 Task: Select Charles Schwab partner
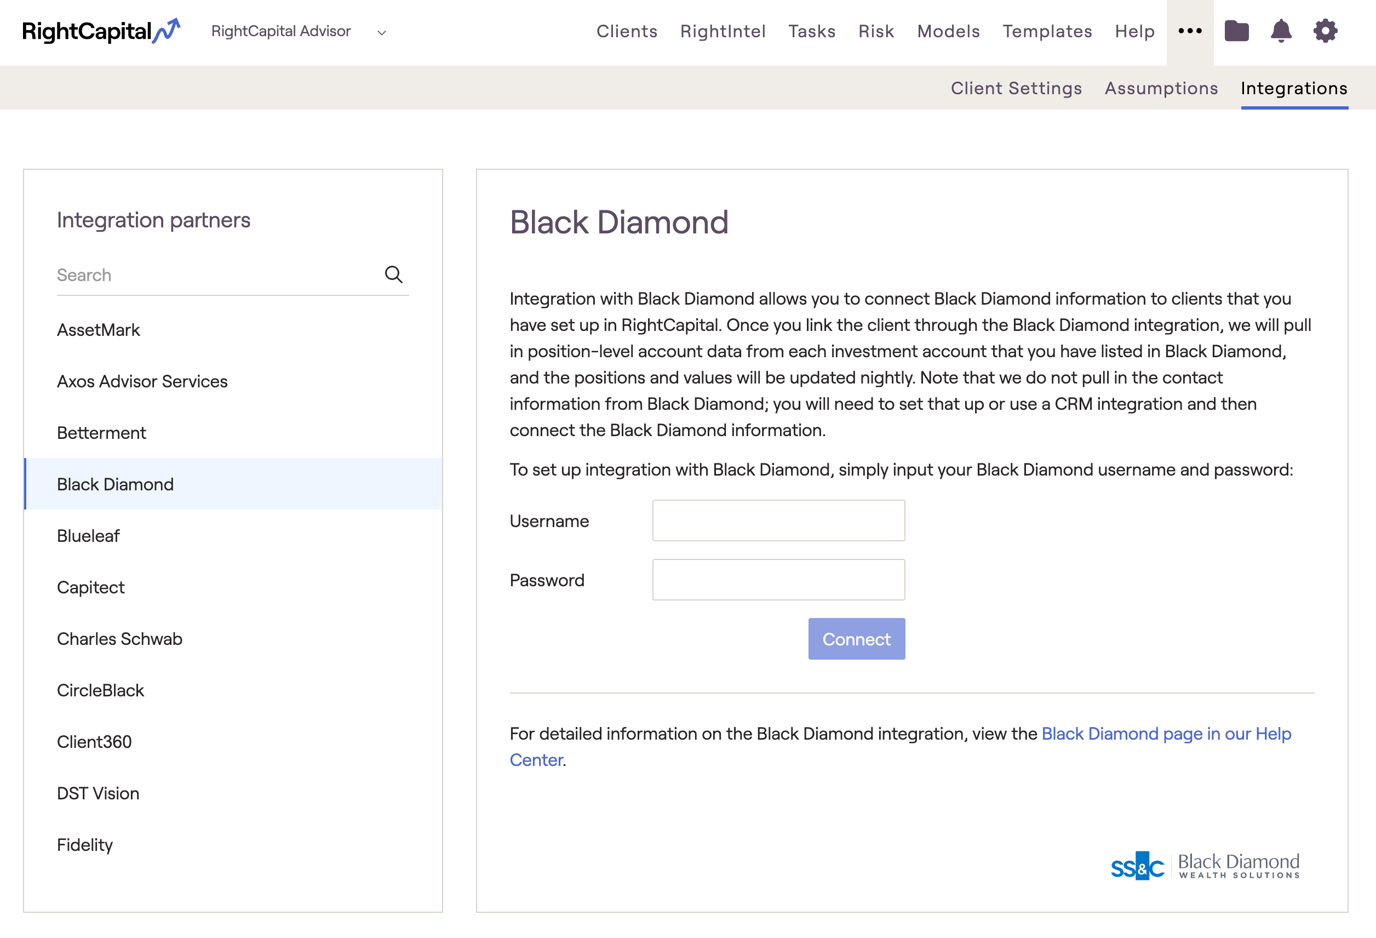pos(233,639)
